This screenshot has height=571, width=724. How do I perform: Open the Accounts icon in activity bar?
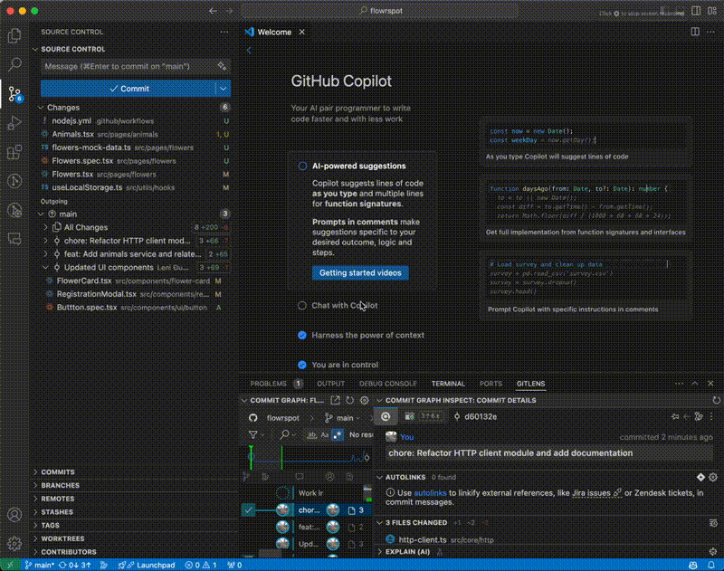(14, 514)
